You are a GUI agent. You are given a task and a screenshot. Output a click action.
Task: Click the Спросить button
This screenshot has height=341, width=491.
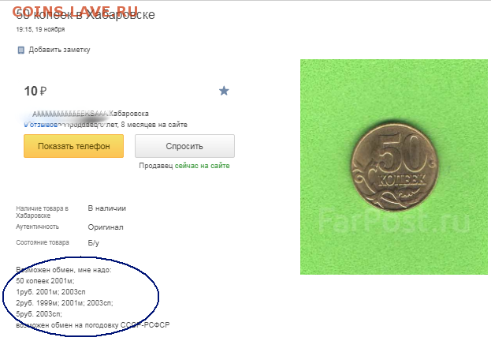coord(184,146)
